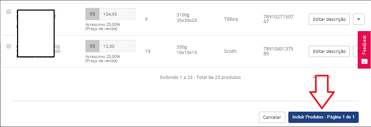Click the Exibindo 1 a 23 total text
This screenshot has width=371, height=127.
coord(201,77)
